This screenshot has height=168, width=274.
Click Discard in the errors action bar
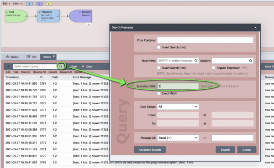[x=53, y=72]
